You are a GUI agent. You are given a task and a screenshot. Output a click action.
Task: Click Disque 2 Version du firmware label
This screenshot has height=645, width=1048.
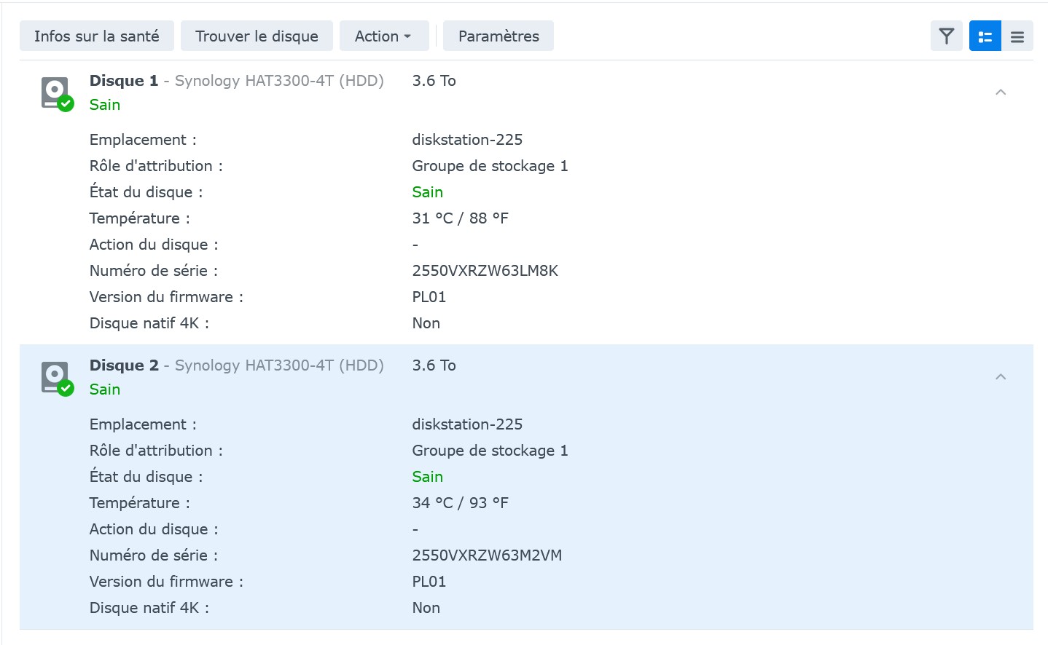click(x=166, y=582)
